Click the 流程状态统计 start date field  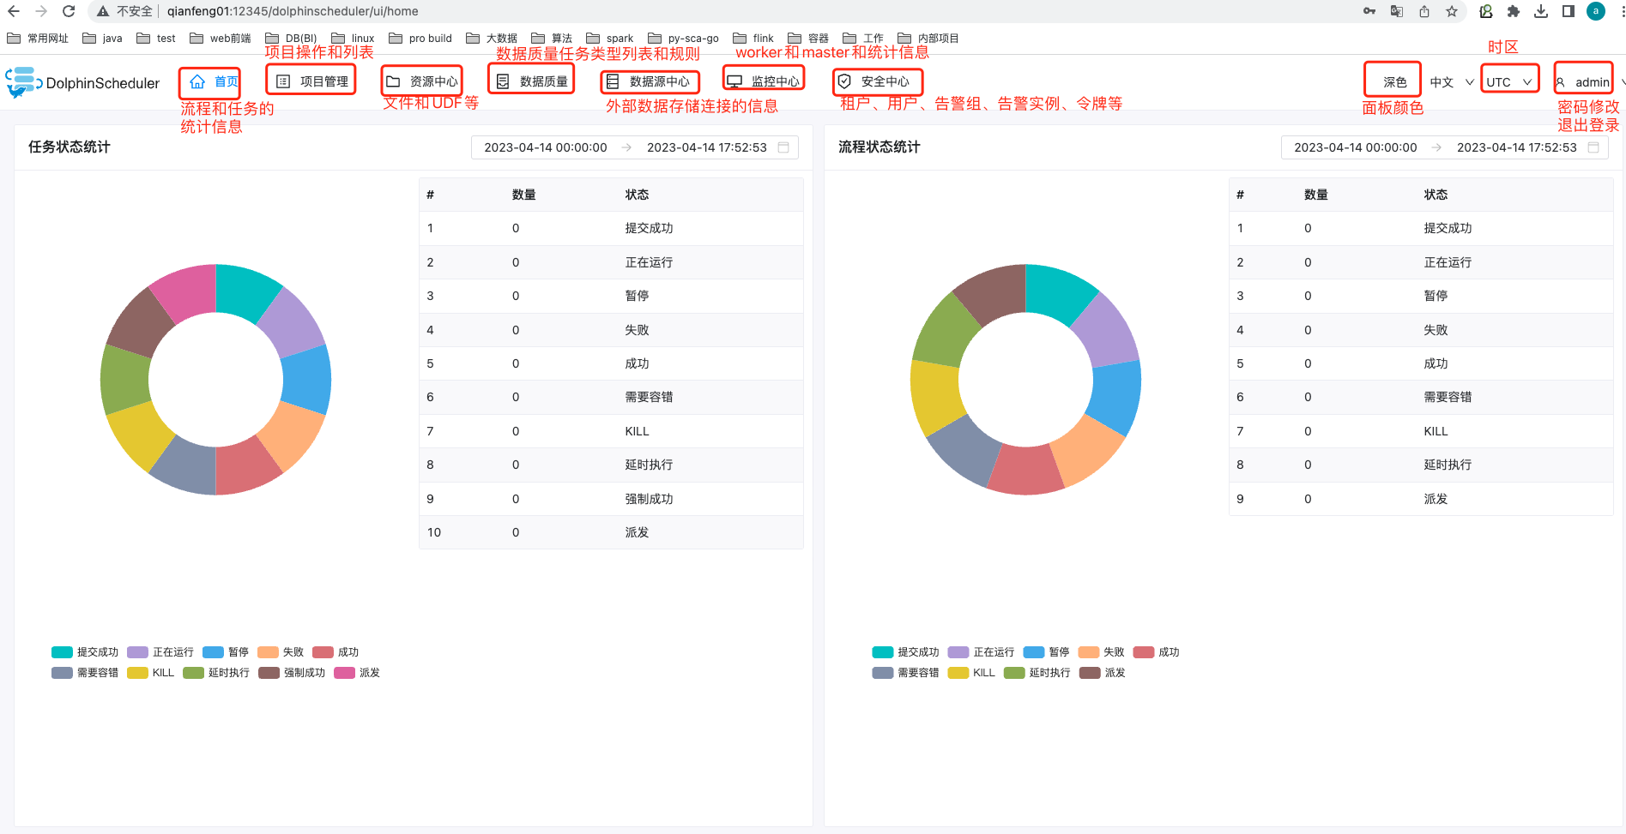pyautogui.click(x=1356, y=147)
